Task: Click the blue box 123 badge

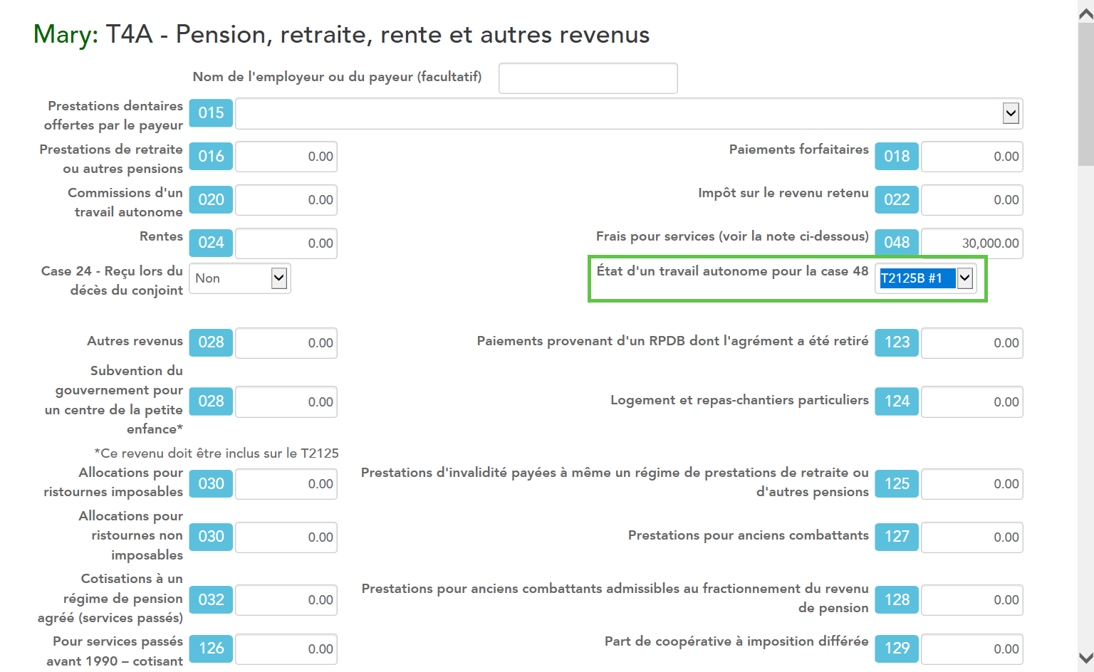Action: tap(897, 342)
